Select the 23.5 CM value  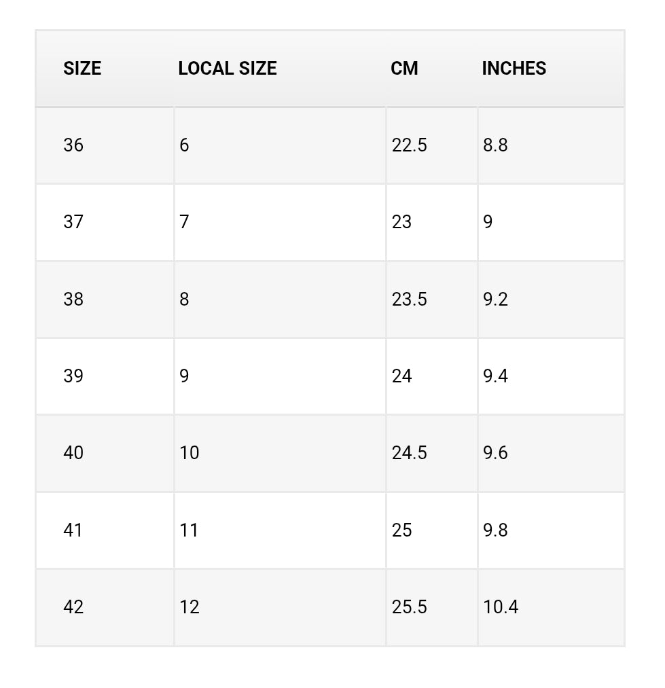409,300
